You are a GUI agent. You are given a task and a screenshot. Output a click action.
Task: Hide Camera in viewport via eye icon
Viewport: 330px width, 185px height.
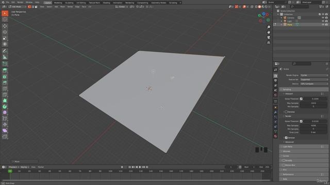click(323, 18)
